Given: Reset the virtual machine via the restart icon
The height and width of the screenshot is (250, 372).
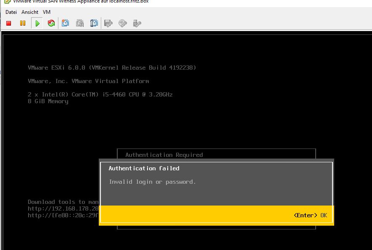Looking at the screenshot, I should pos(51,23).
